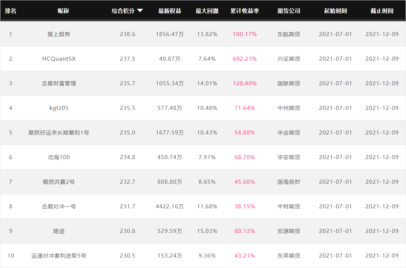Image resolution: width=406 pixels, height=268 pixels.
Task: Select the drawdown value 15.03%
Action: pos(207,231)
